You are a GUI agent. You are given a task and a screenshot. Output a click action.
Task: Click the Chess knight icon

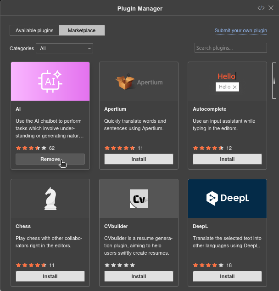pyautogui.click(x=50, y=199)
